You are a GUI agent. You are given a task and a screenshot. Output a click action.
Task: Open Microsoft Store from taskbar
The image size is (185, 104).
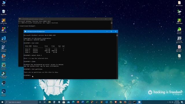pos(64,102)
